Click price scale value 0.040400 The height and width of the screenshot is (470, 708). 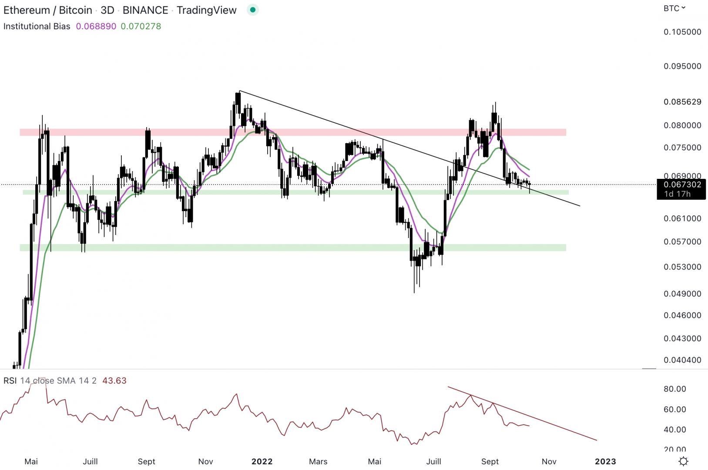click(682, 360)
